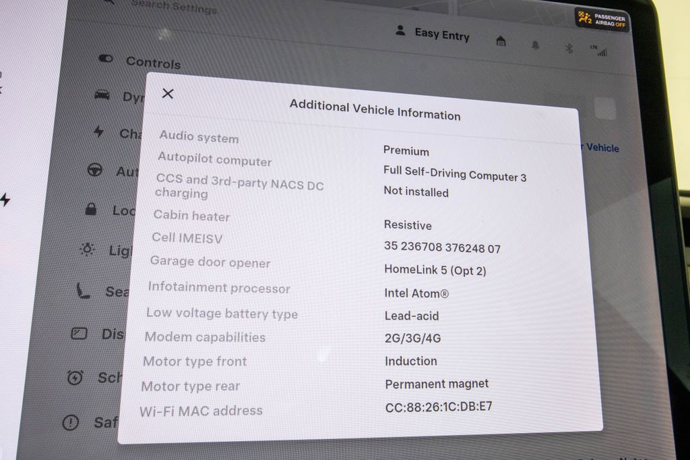Open Display settings via screen icon
The image size is (690, 460).
point(79,333)
